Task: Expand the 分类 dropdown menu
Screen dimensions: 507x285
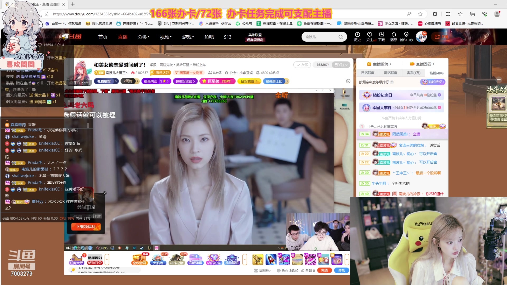Action: (x=143, y=37)
